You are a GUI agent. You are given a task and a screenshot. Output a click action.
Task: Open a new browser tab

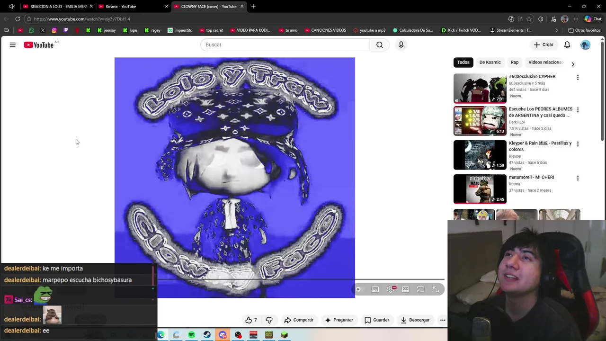[253, 6]
